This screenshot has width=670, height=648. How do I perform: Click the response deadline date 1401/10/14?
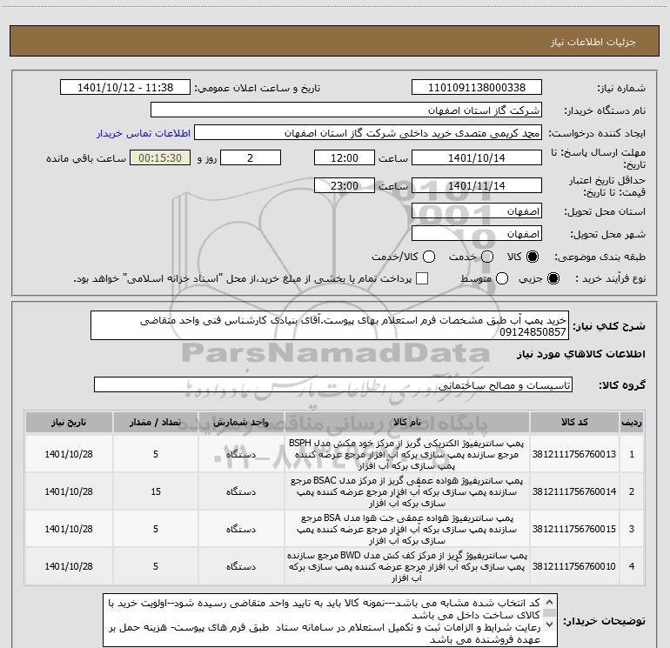(477, 158)
